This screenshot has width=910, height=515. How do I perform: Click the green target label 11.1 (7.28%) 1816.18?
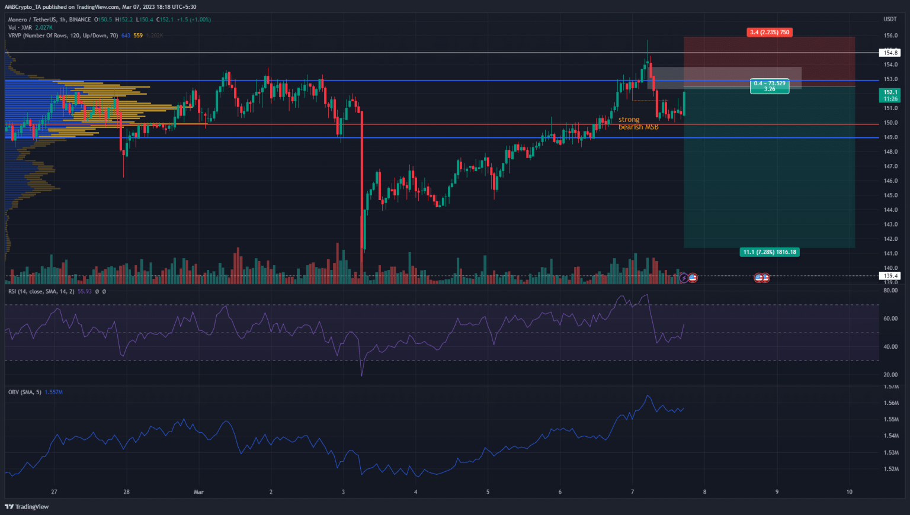tap(770, 252)
